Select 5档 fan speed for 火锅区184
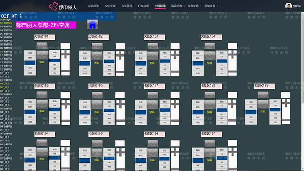 point(222,73)
